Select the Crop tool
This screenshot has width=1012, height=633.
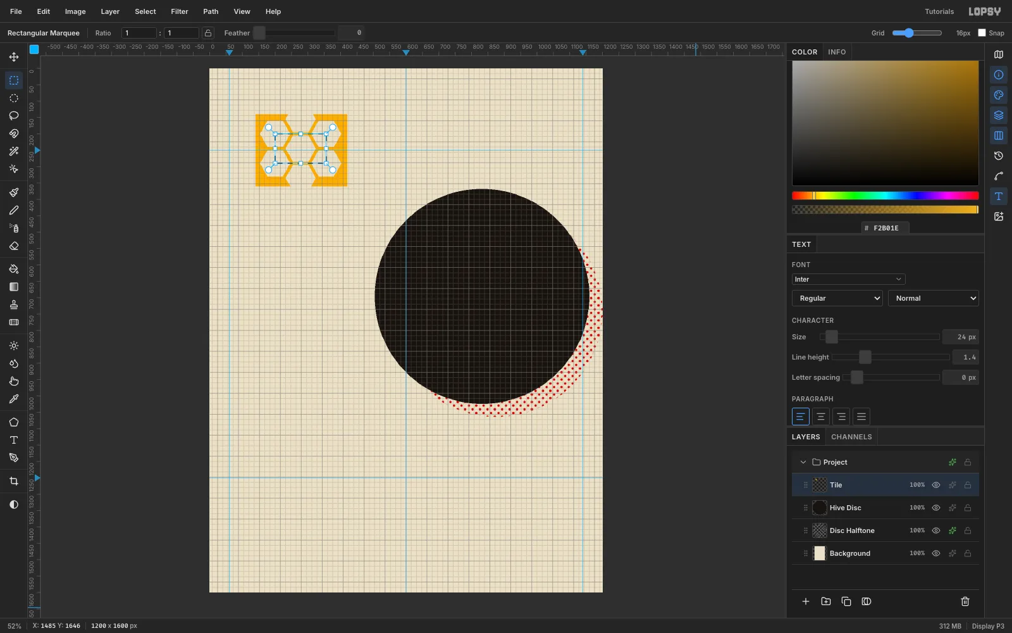[x=14, y=481]
